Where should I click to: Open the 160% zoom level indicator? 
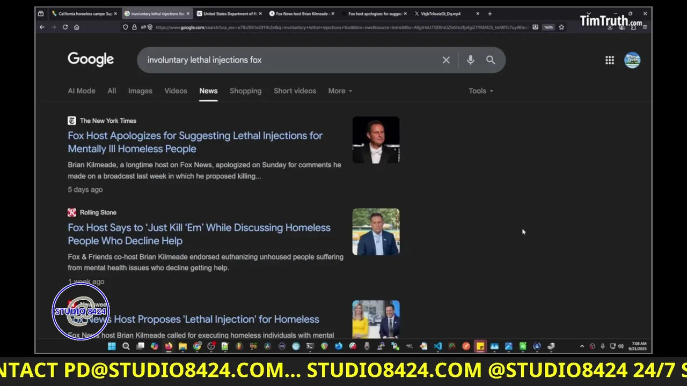pos(548,27)
